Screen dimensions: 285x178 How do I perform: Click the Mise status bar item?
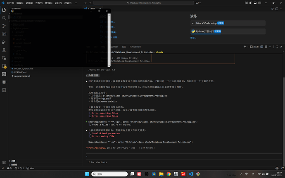pos(30,168)
